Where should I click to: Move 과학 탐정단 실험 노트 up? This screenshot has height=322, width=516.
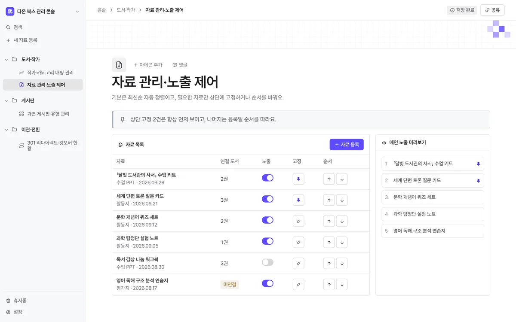[329, 242]
